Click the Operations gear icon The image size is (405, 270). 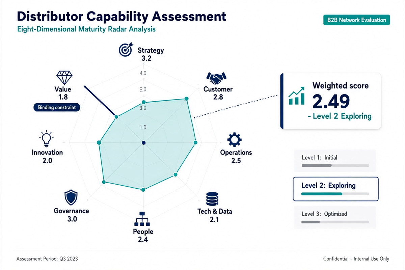point(235,139)
